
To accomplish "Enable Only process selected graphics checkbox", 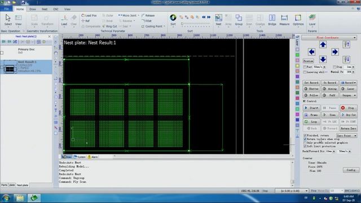I will (305, 143).
